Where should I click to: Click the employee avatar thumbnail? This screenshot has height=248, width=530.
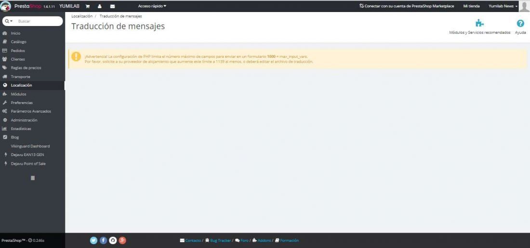524,6
